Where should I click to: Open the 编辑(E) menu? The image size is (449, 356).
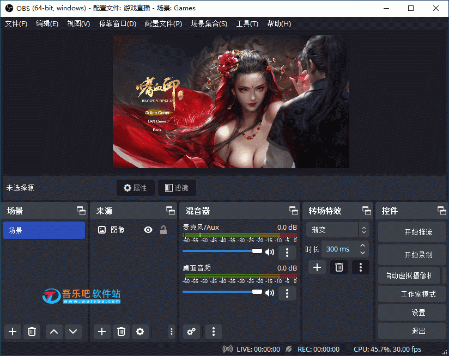coord(47,24)
